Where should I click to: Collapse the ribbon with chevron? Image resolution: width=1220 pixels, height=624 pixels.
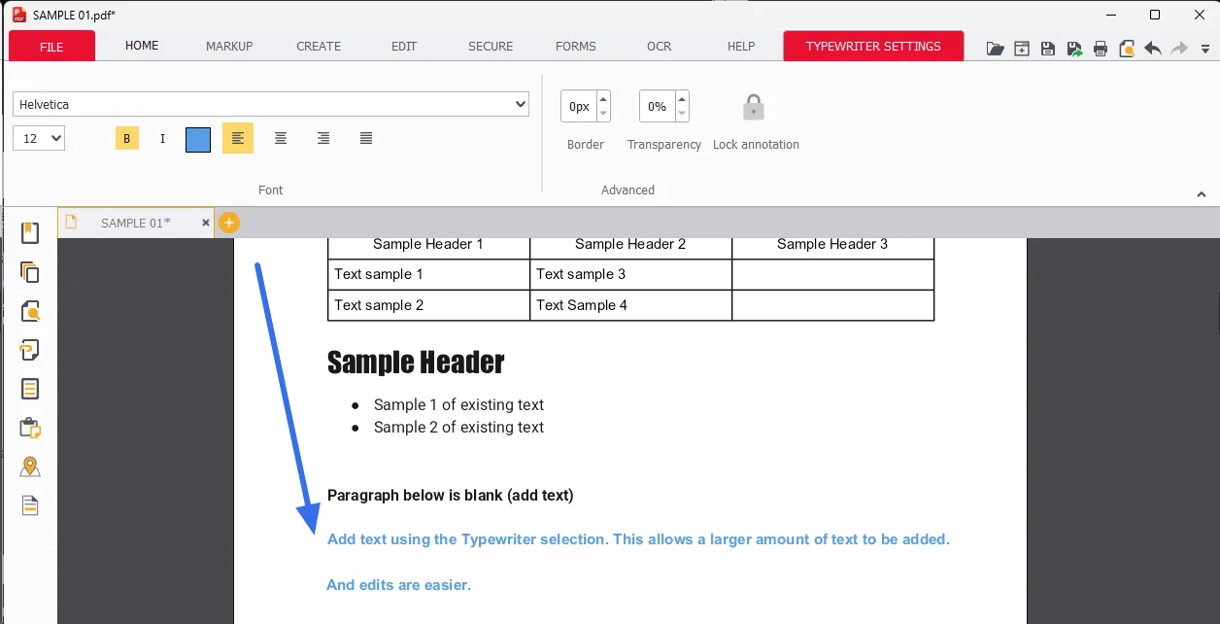click(x=1202, y=194)
